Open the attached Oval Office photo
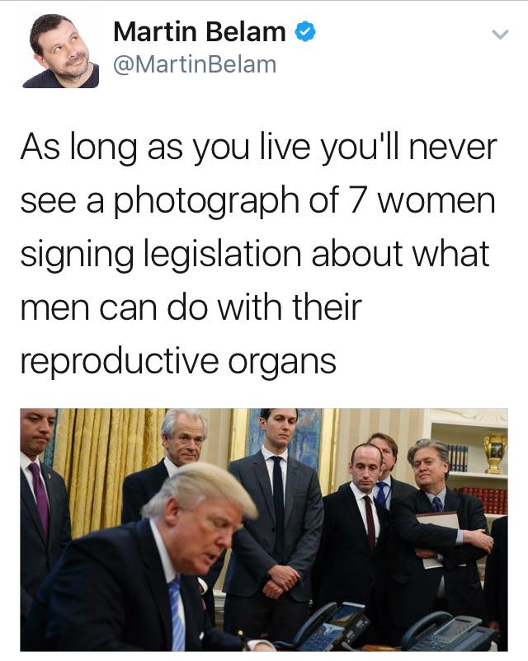The height and width of the screenshot is (661, 528). (x=264, y=529)
